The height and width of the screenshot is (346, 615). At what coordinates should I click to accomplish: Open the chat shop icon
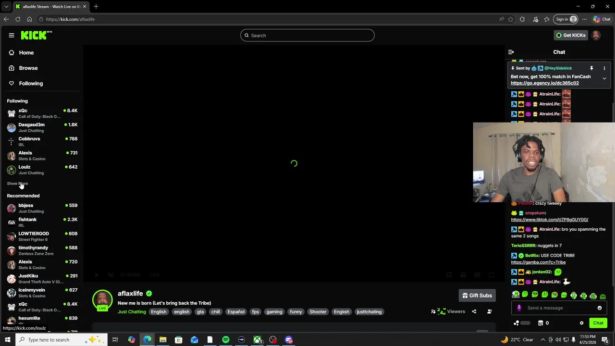tap(541, 323)
